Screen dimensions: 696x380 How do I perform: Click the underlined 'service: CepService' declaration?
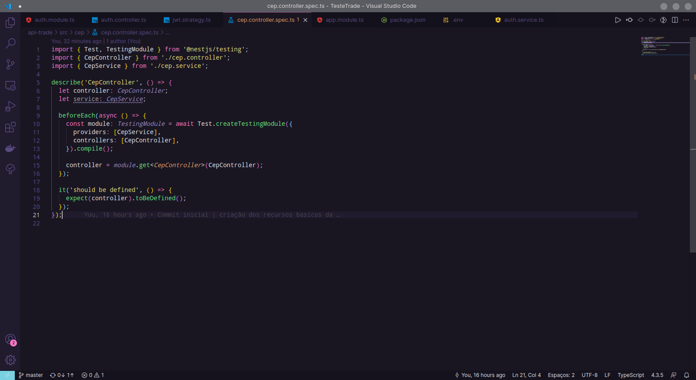[x=108, y=99]
